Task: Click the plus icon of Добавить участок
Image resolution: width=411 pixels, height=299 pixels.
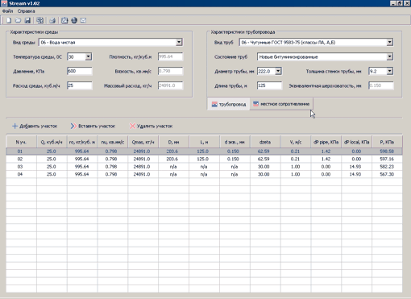Action: pos(15,126)
